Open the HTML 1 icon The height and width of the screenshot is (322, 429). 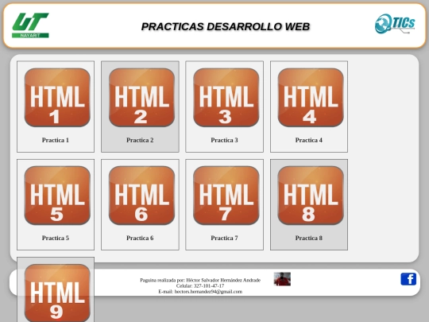57,98
